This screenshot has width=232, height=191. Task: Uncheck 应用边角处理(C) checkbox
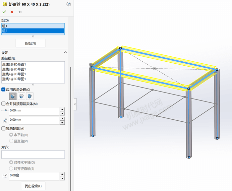3,90
